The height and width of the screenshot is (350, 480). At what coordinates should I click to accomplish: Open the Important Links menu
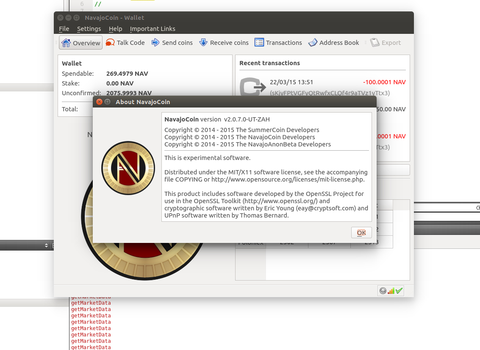click(x=153, y=29)
